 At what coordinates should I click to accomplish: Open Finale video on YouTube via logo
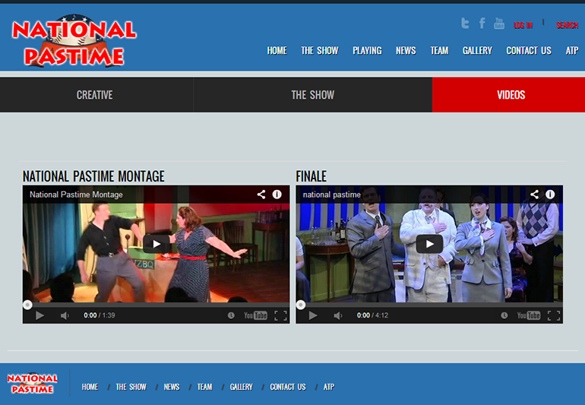tap(529, 316)
